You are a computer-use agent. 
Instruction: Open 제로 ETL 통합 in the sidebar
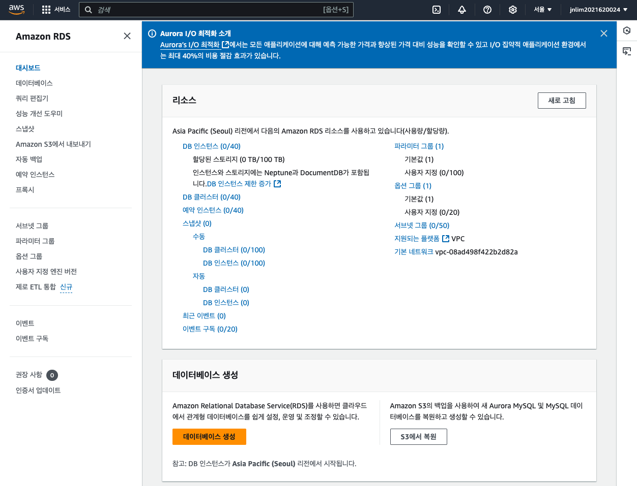[x=36, y=286]
